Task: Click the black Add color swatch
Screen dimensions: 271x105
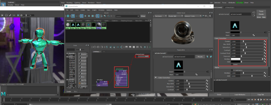Action: click(236, 62)
